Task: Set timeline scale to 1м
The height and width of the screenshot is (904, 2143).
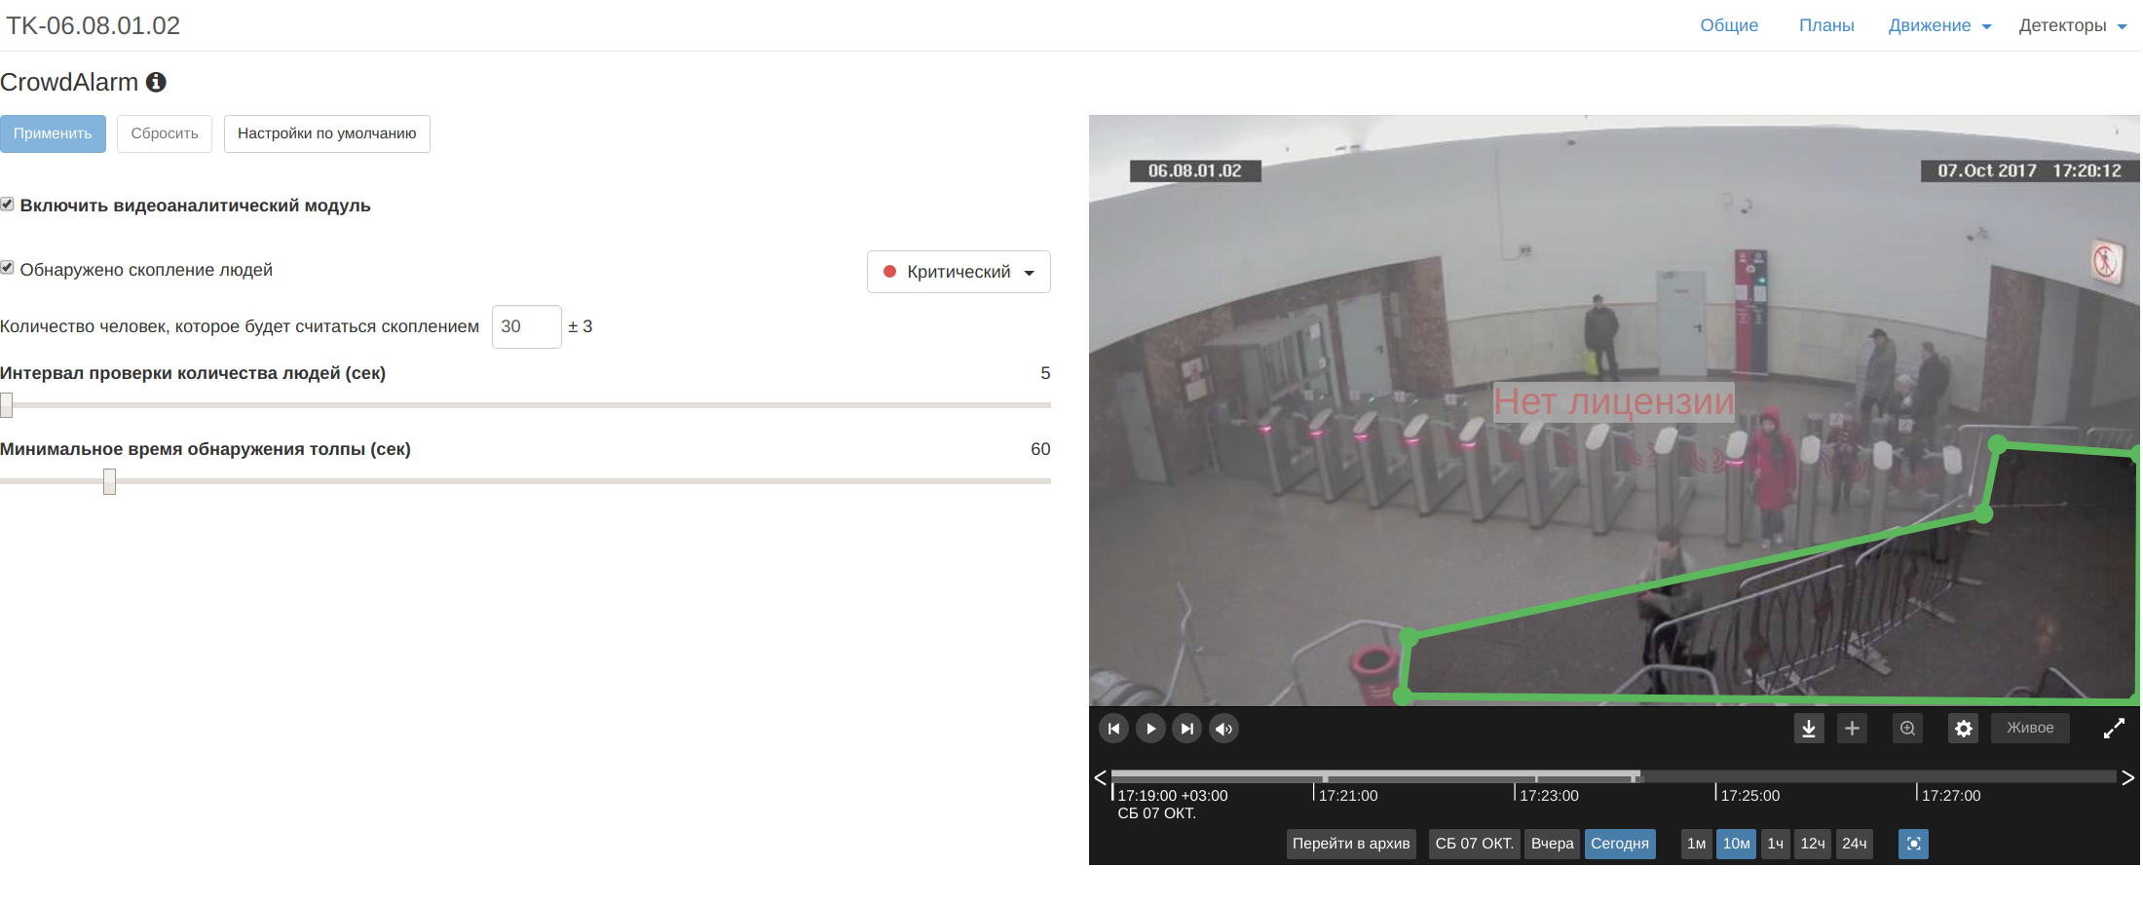Action: point(1697,844)
